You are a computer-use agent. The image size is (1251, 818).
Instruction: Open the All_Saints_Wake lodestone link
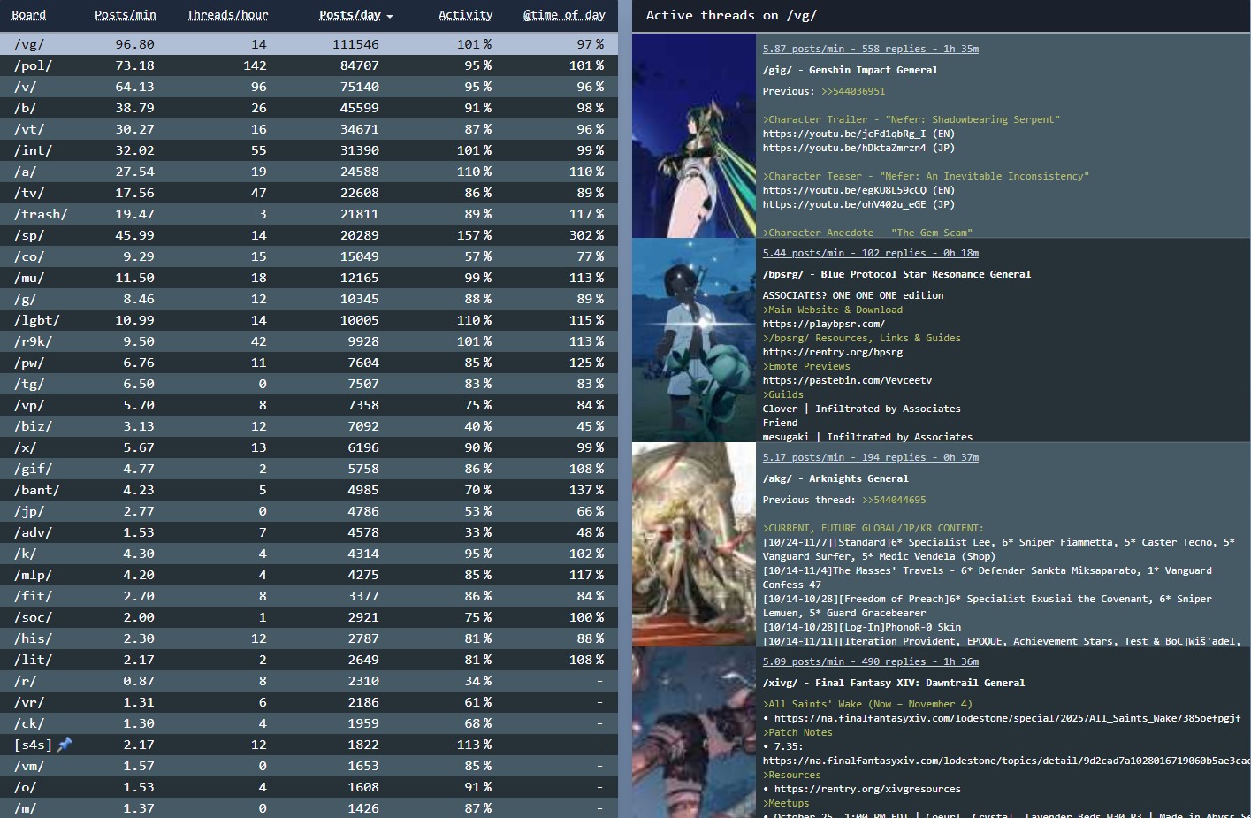(x=1008, y=718)
